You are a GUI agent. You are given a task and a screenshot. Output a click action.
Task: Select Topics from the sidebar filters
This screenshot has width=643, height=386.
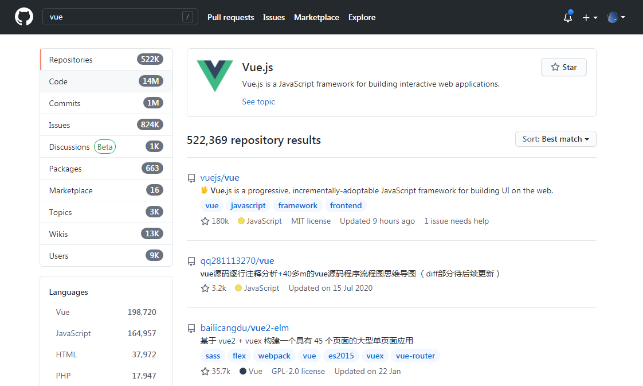[x=60, y=212]
